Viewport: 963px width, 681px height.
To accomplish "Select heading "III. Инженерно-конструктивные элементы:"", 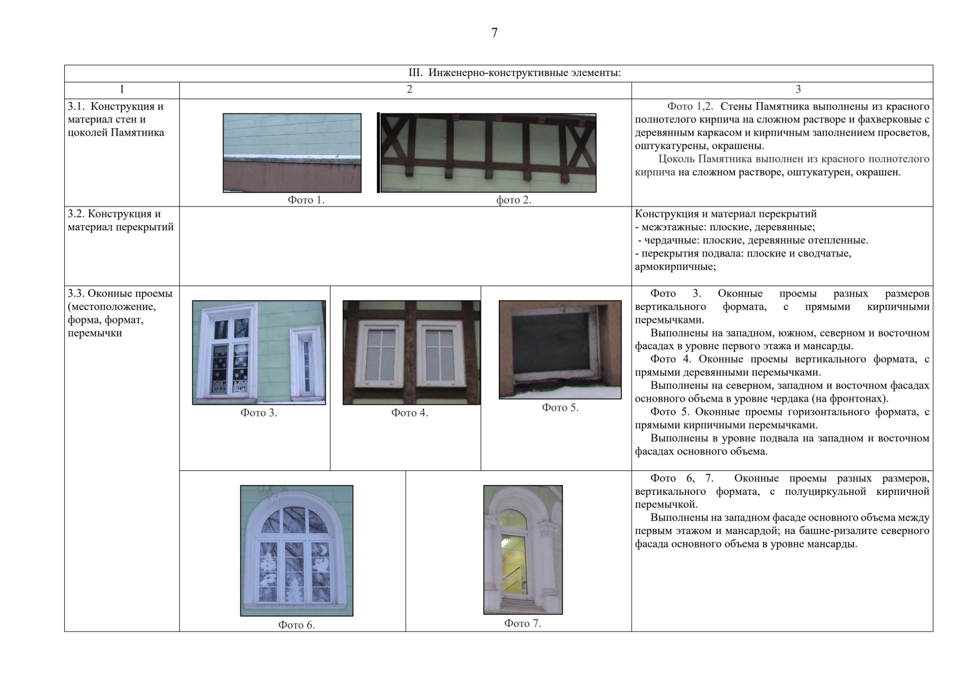I will (515, 73).
